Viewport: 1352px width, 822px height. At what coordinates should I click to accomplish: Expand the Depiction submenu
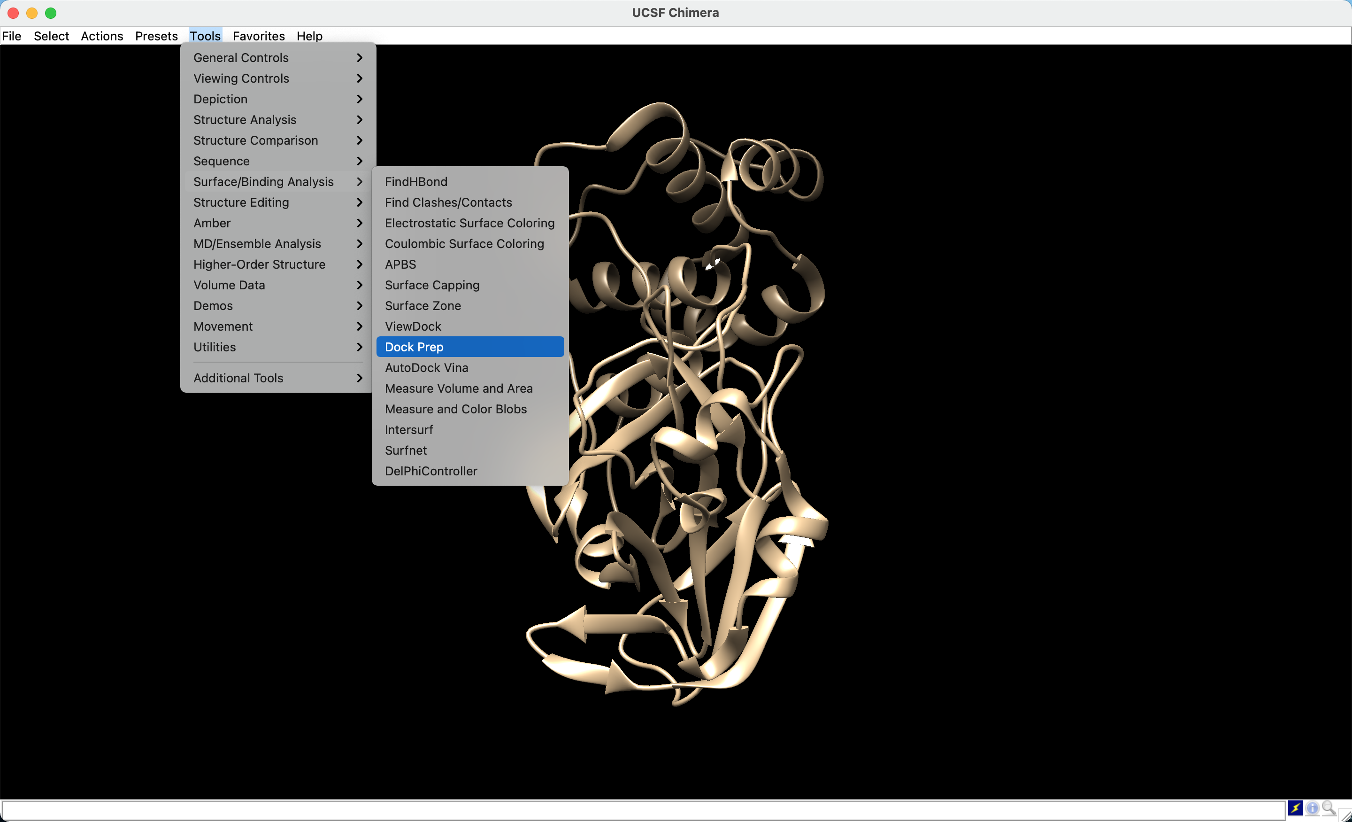pyautogui.click(x=278, y=99)
